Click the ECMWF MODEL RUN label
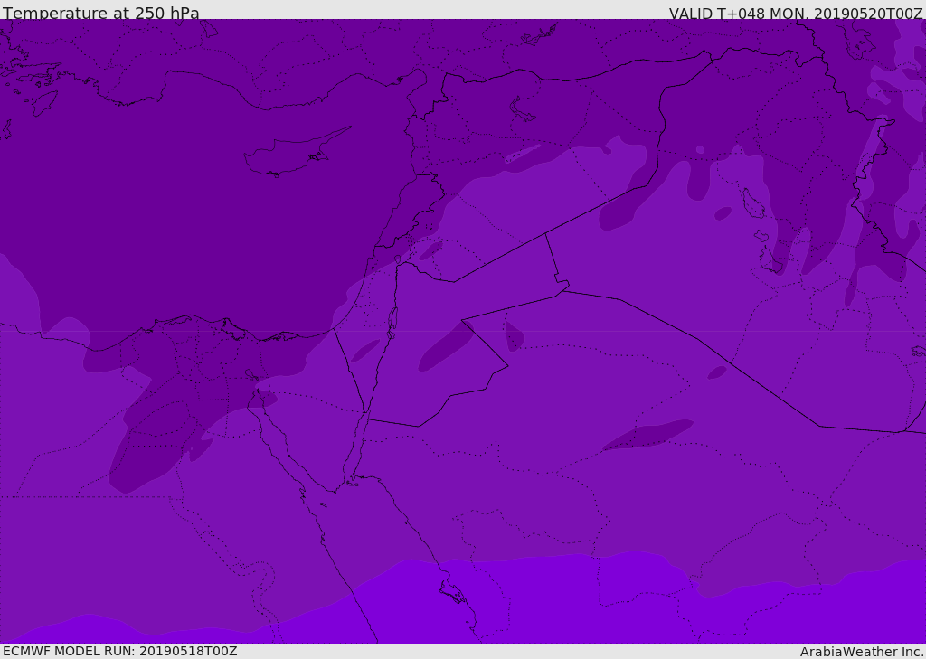This screenshot has height=659, width=926. click(120, 651)
